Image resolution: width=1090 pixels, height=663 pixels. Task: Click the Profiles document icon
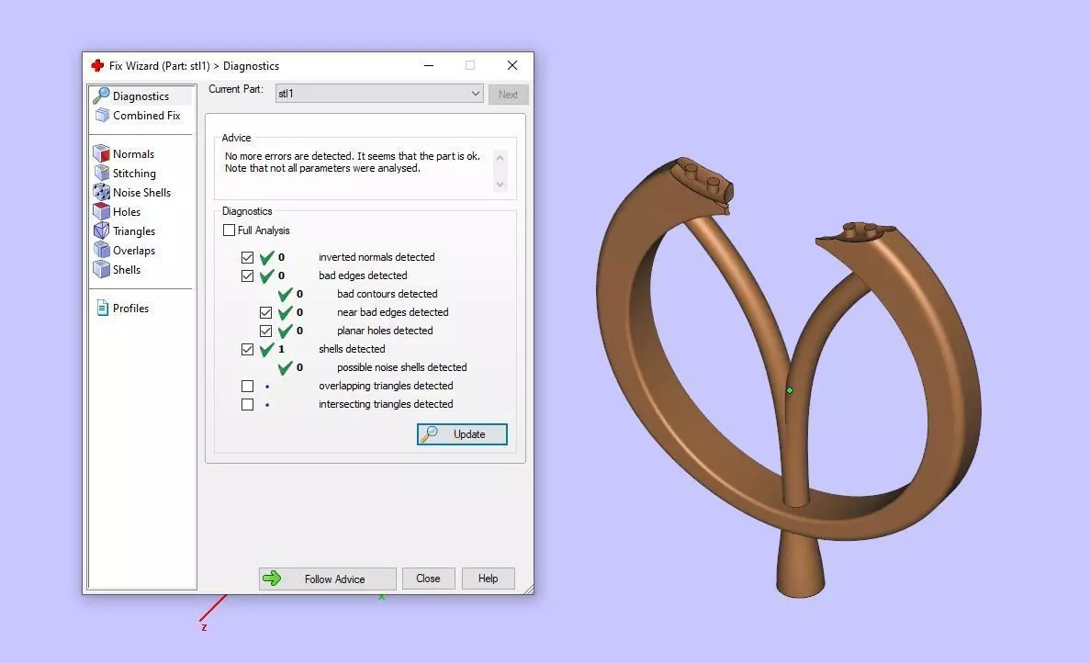pyautogui.click(x=102, y=308)
